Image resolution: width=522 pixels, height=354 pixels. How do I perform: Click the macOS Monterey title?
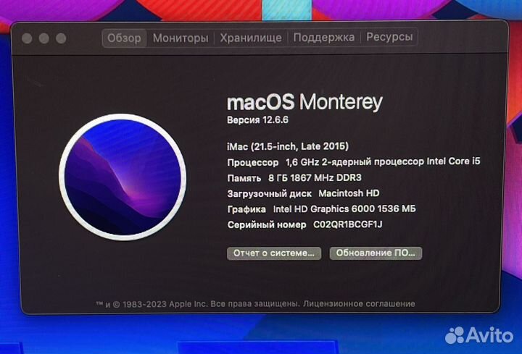(x=304, y=102)
